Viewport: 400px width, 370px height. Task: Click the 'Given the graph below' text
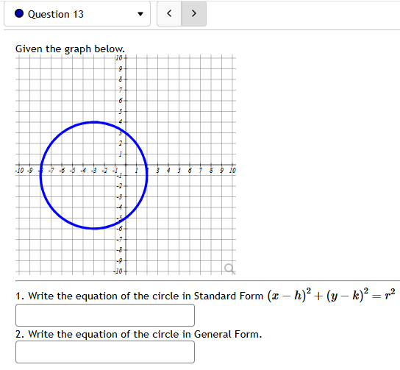coord(70,49)
